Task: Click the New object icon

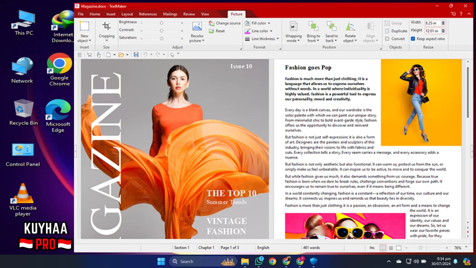Action: (84, 26)
